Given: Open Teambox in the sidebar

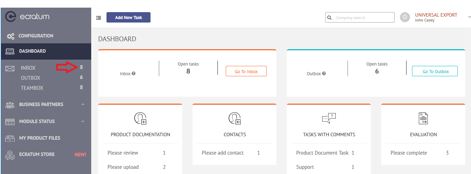Looking at the screenshot, I should tap(32, 88).
